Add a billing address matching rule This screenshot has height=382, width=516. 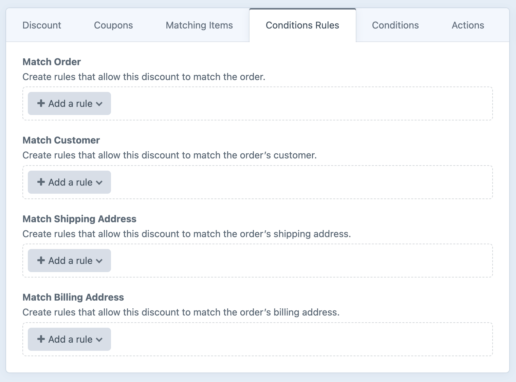pyautogui.click(x=69, y=339)
